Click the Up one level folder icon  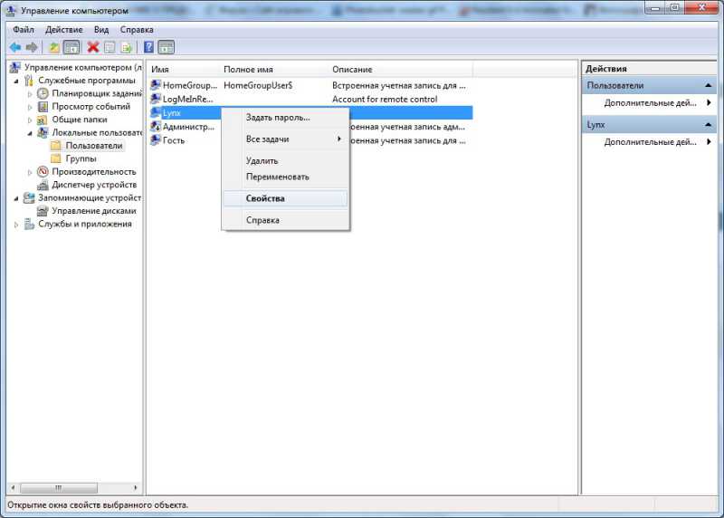pos(53,47)
